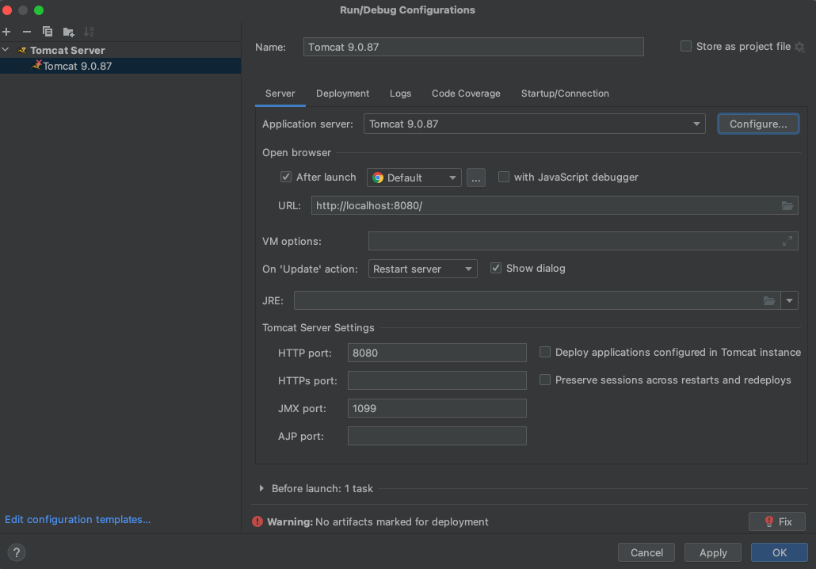Open Default browser dropdown

point(414,178)
